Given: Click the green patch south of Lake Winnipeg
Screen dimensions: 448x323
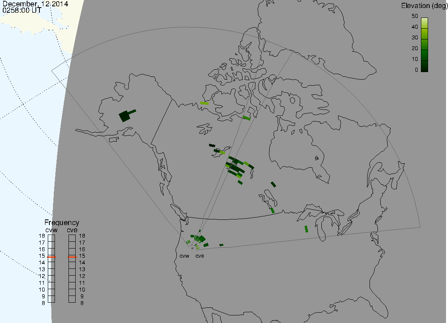Looking at the screenshot, I should [x=272, y=210].
